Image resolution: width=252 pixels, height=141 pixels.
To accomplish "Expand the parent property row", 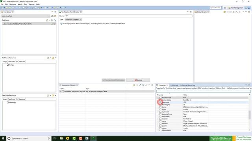I will [x=158, y=126].
